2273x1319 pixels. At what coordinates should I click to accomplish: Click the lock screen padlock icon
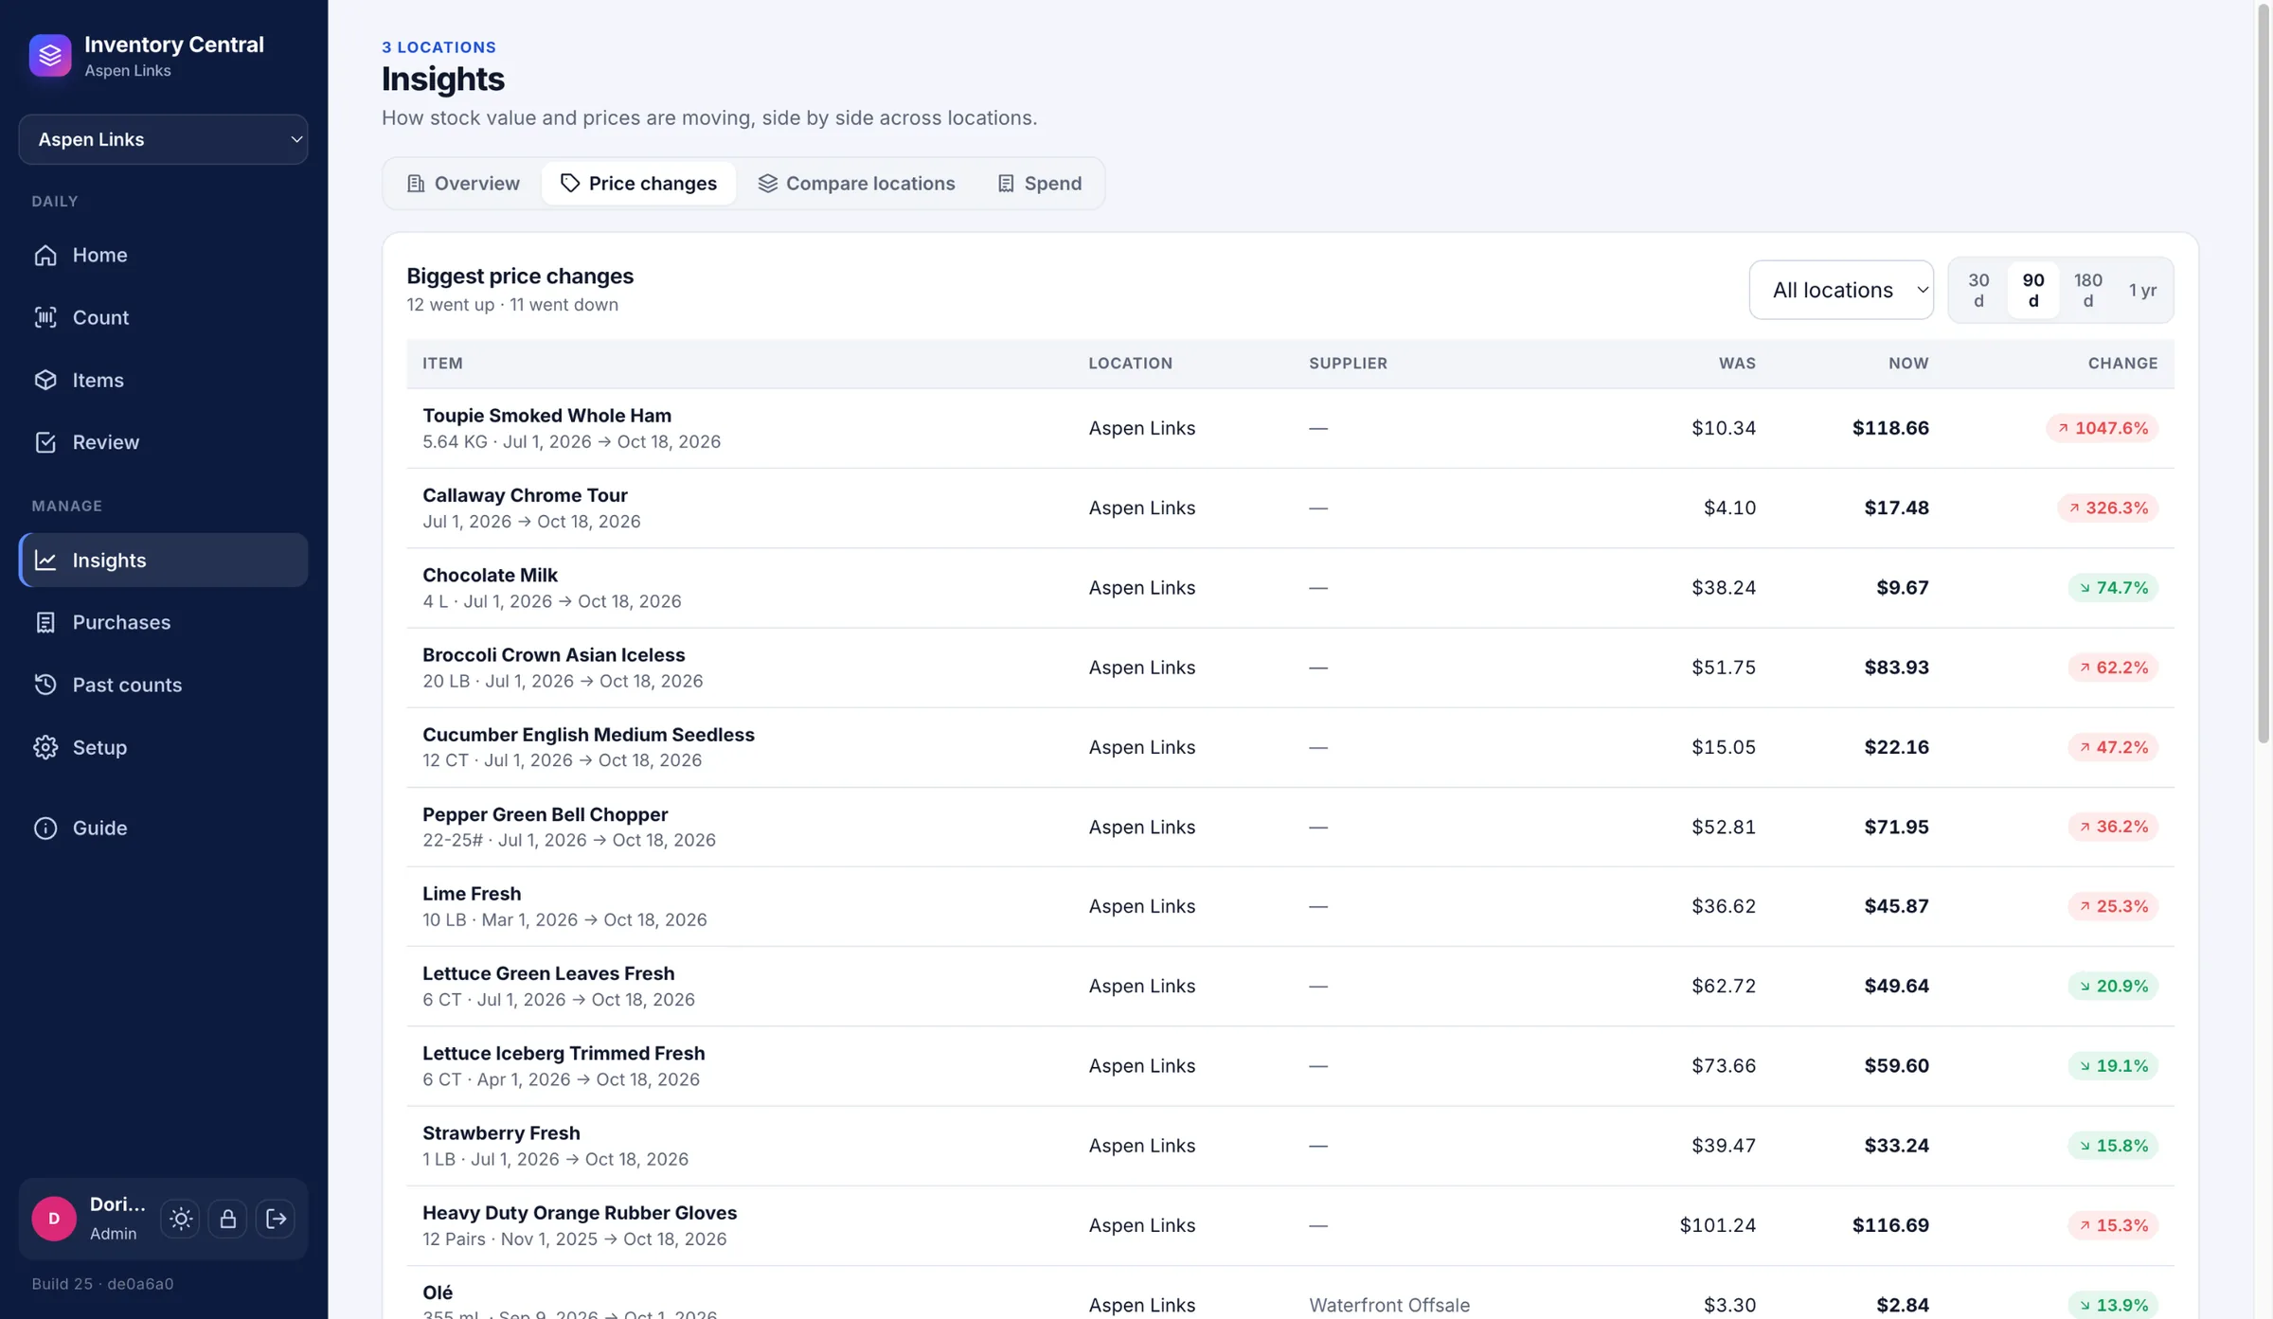[x=228, y=1219]
